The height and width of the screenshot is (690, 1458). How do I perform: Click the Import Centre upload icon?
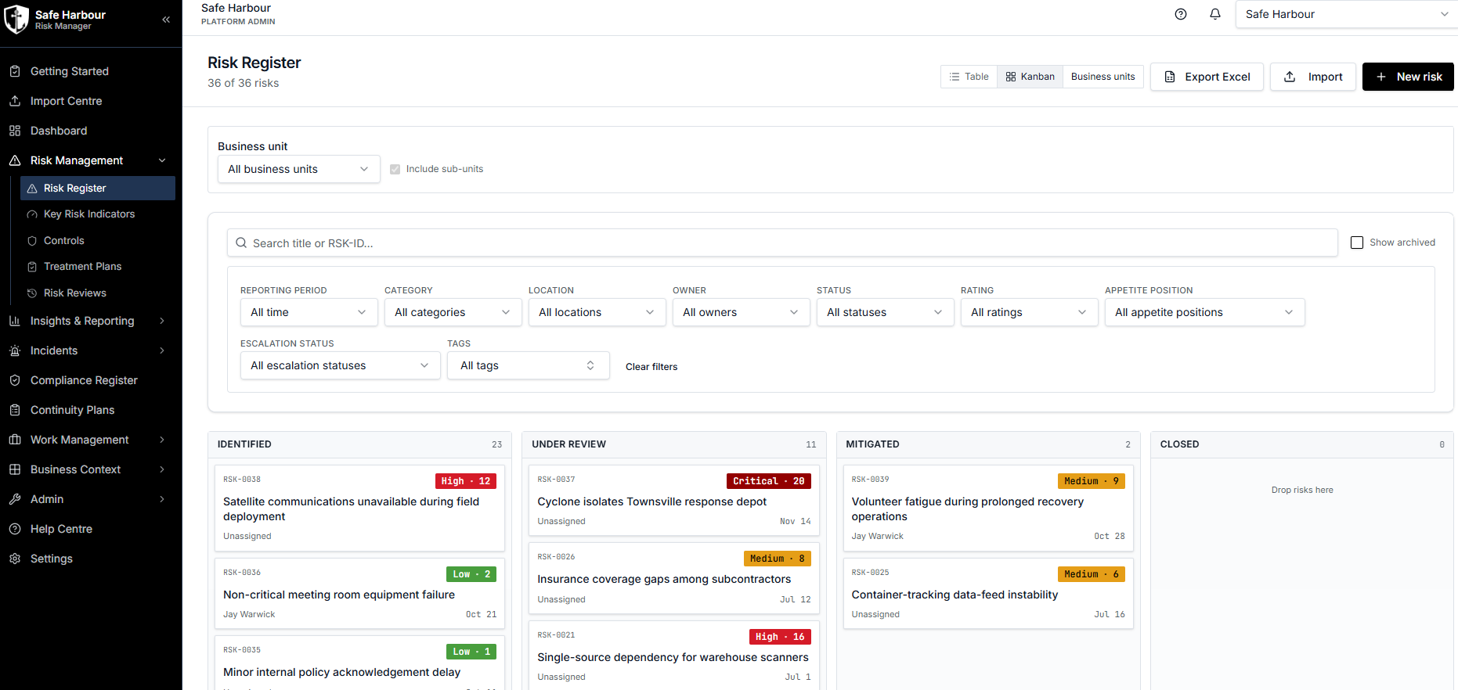(15, 101)
